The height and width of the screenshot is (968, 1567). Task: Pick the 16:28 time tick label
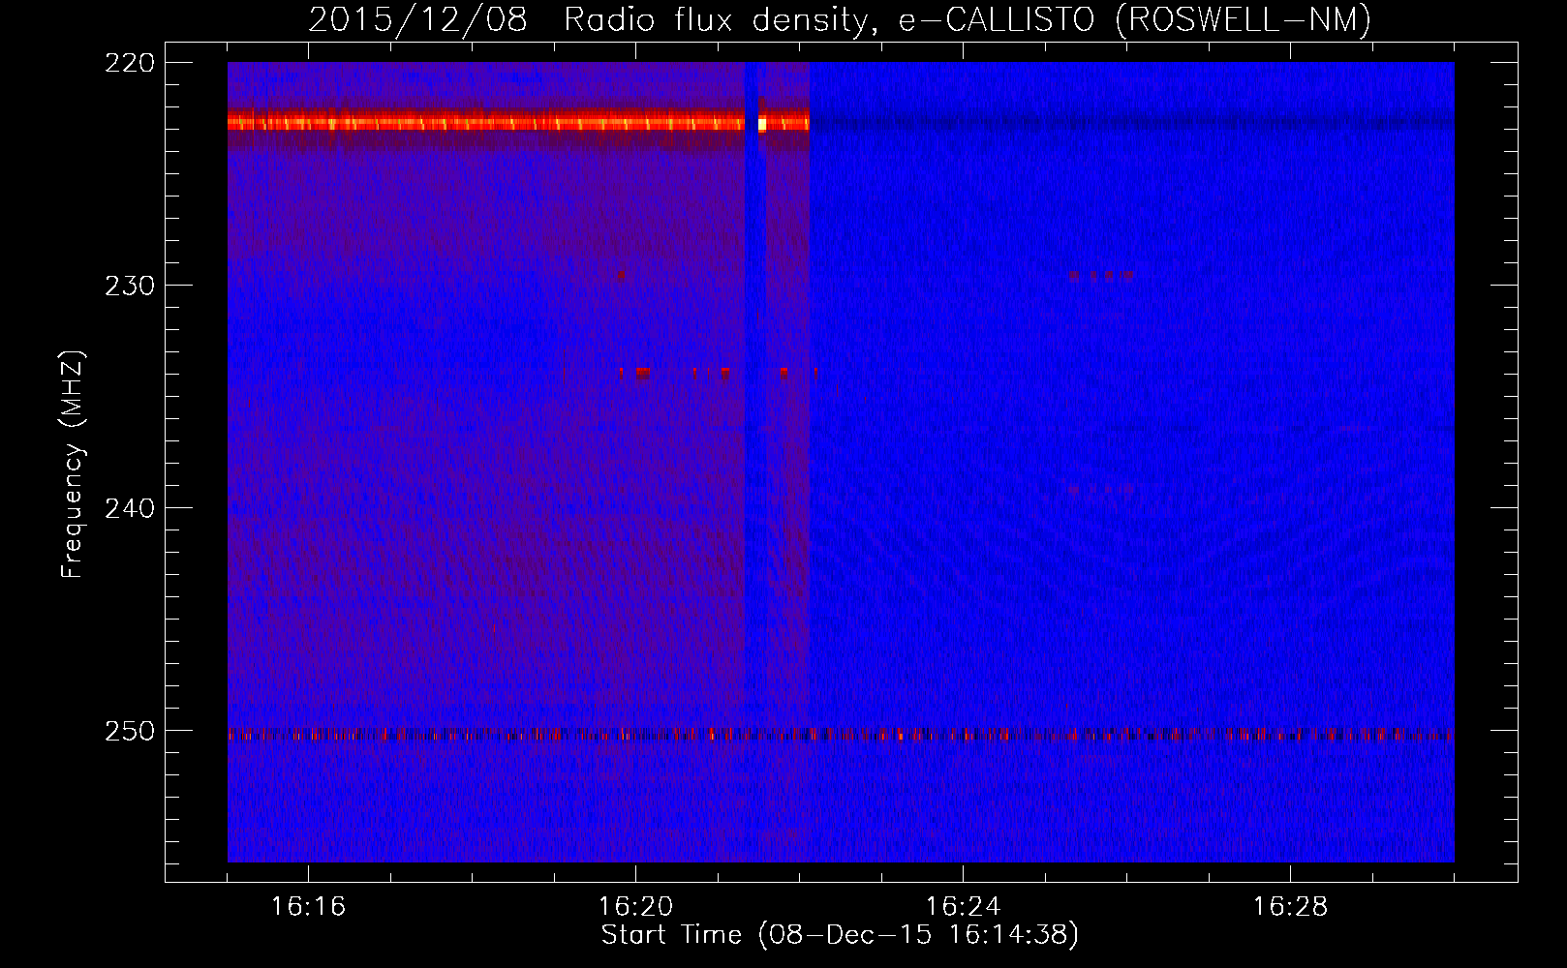coord(1290,906)
